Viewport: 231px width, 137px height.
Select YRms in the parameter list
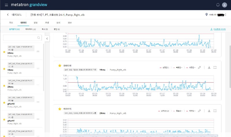pyautogui.click(x=10, y=70)
